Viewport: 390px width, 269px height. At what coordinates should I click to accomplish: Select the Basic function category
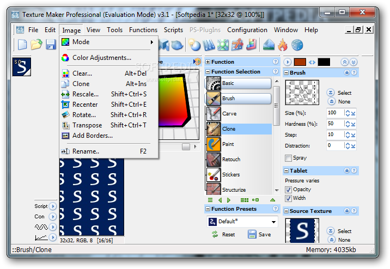(x=238, y=83)
